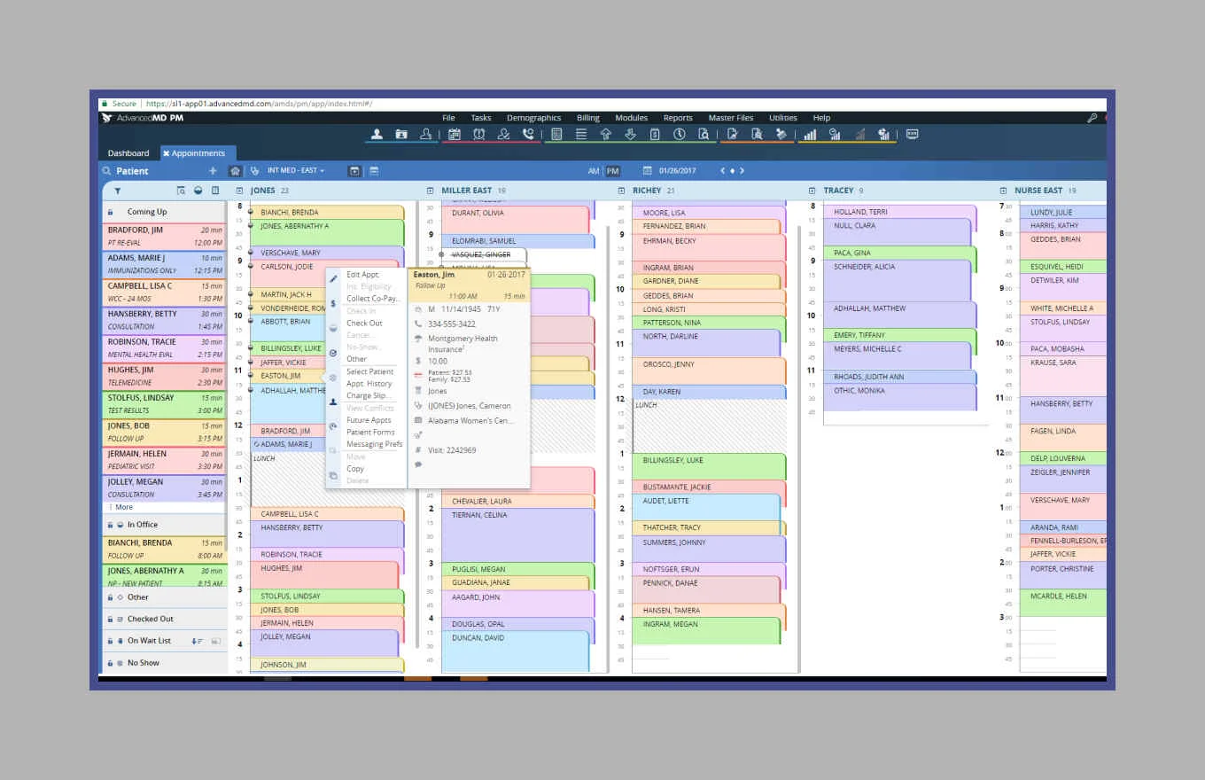
Task: Click the filter funnel icon in sidebar
Action: coord(118,191)
